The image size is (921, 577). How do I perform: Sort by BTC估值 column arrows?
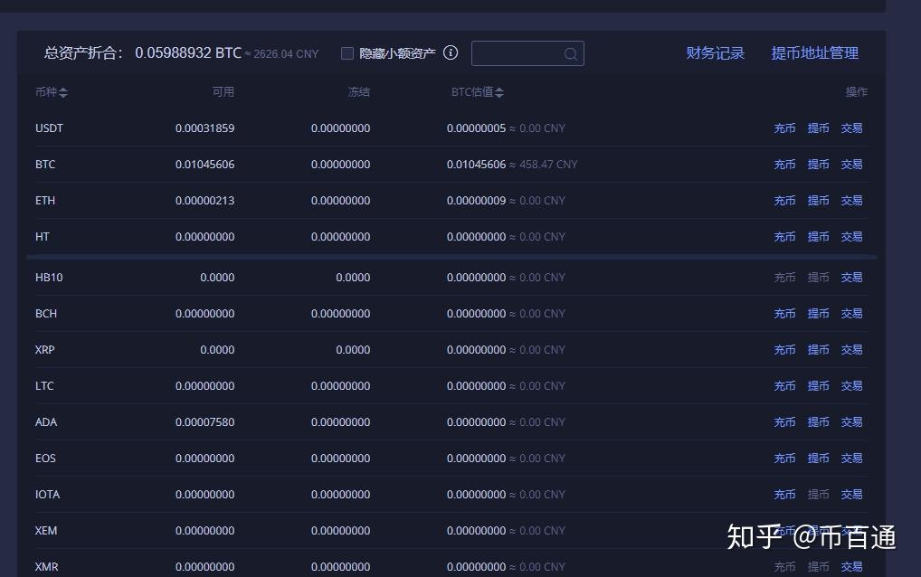point(499,92)
